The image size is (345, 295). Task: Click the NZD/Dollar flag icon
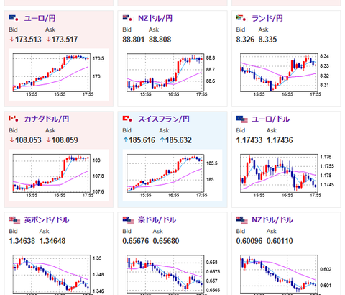point(241,220)
